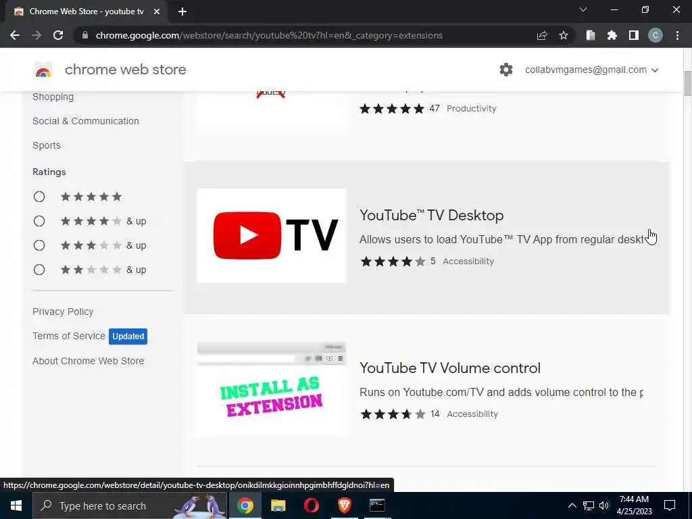Open YouTube TV Volume control title

(x=449, y=368)
